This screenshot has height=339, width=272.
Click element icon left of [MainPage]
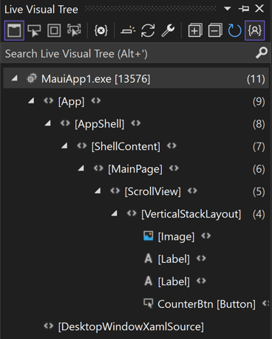98,168
